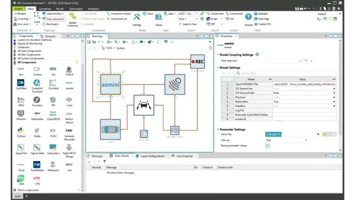Click the Type to filter search field
This screenshot has height=200, width=355.
(255, 73)
